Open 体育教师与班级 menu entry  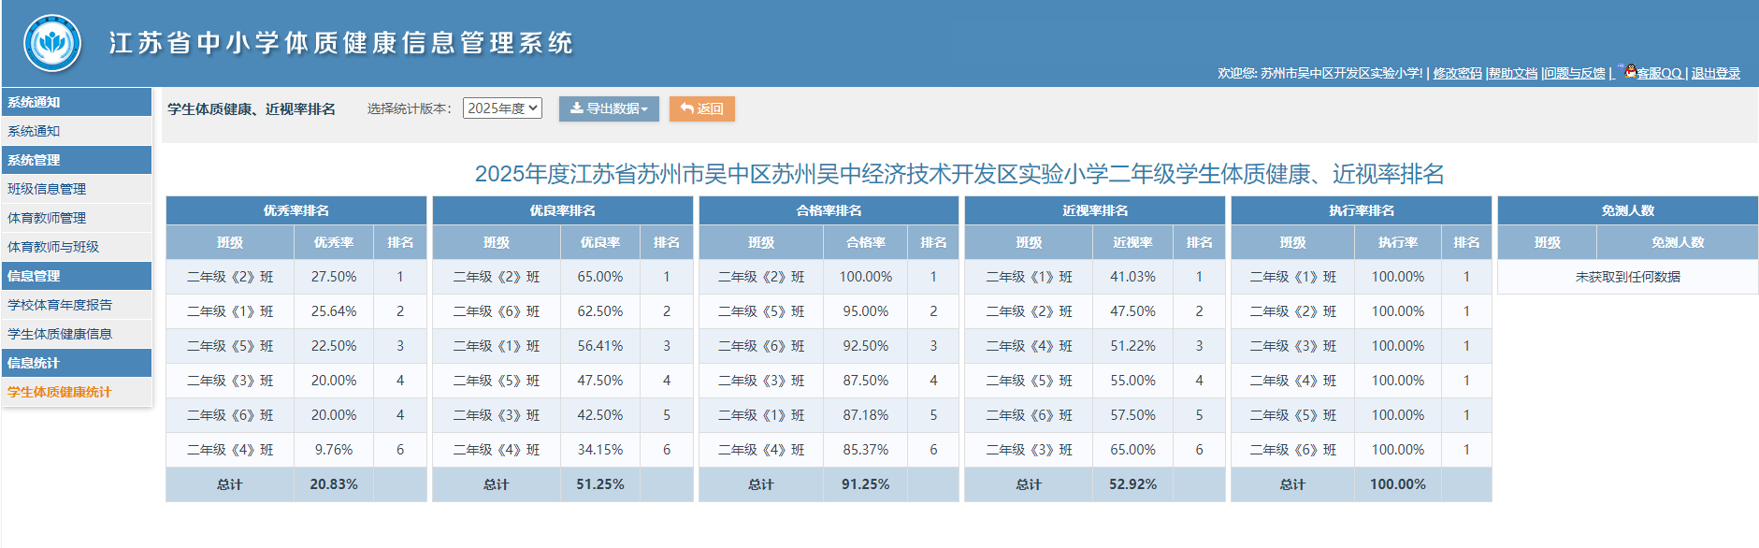pyautogui.click(x=53, y=247)
